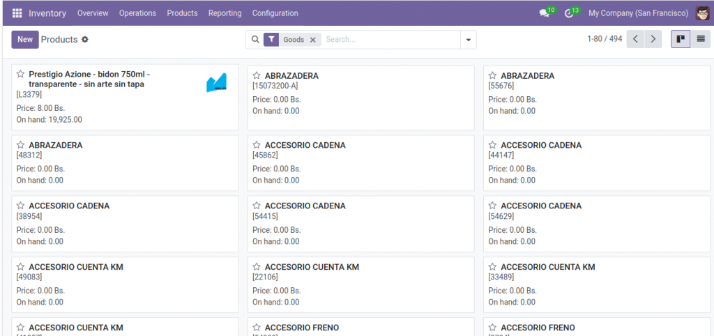Image resolution: width=714 pixels, height=336 pixels.
Task: Switch to list view
Action: click(701, 39)
